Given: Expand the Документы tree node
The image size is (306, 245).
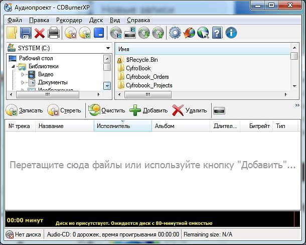Looking at the screenshot, I should [23, 82].
